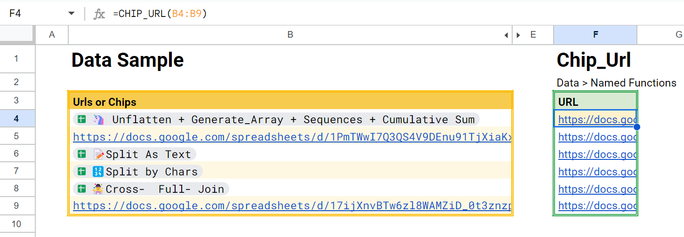Screen dimensions: 684x237
Task: Click the green 'URL' header cell
Action: [595, 102]
